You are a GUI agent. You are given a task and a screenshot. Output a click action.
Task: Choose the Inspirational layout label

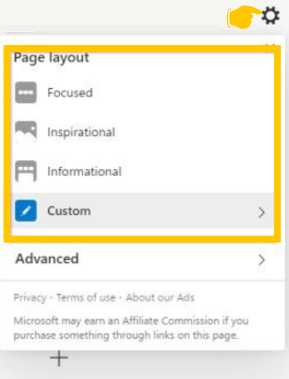pos(82,132)
